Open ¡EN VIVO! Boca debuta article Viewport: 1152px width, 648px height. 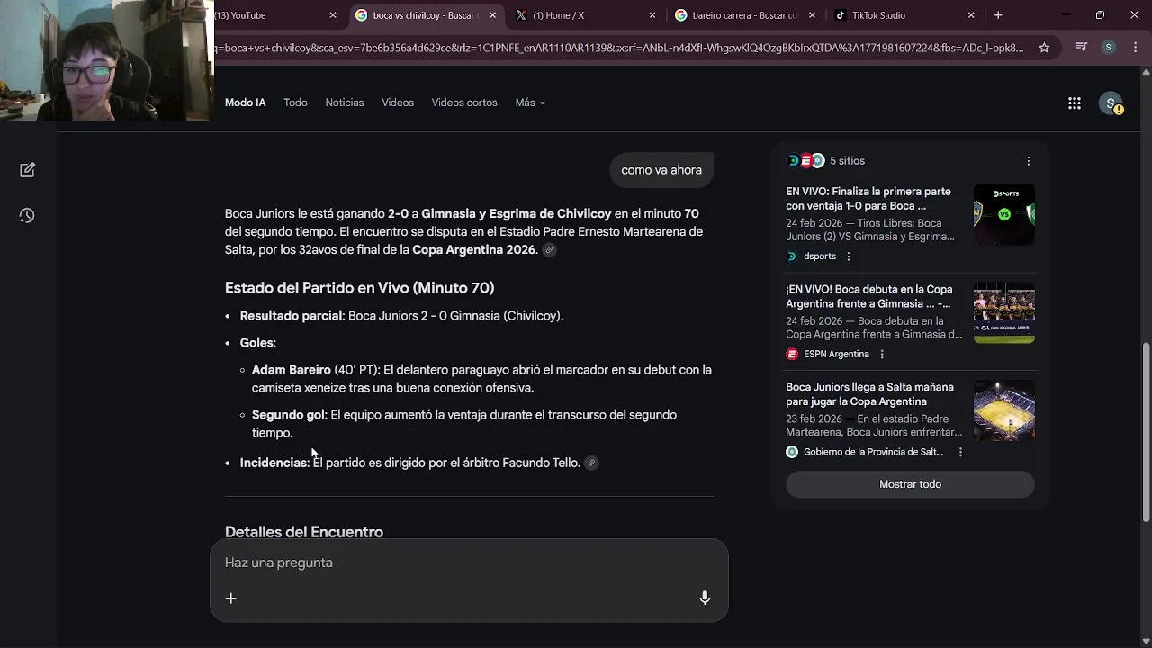click(x=869, y=297)
